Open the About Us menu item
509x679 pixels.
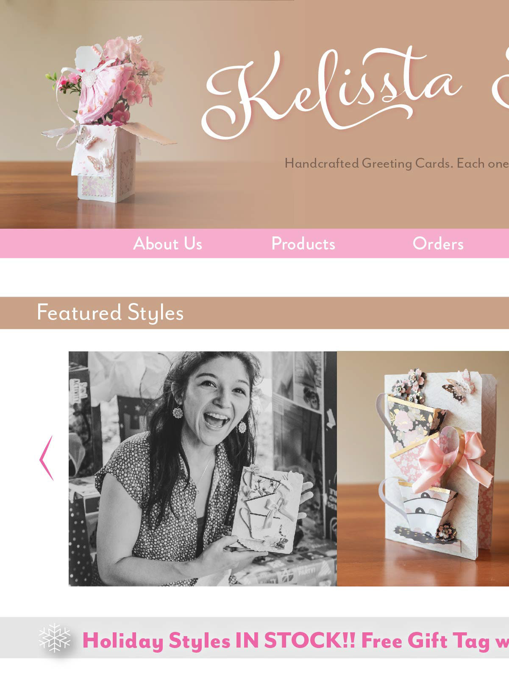[168, 244]
